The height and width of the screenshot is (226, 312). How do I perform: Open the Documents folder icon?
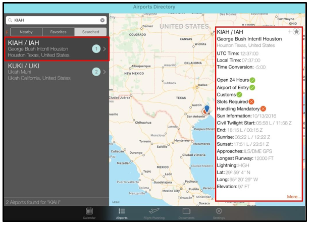(186, 212)
